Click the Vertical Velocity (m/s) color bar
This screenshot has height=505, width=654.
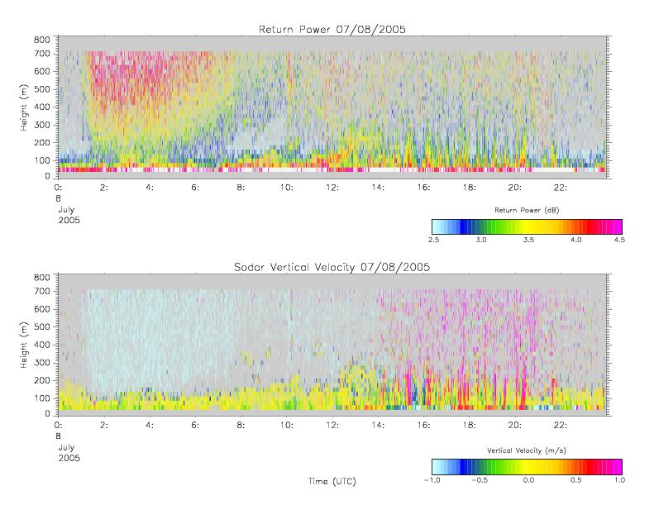pyautogui.click(x=527, y=467)
